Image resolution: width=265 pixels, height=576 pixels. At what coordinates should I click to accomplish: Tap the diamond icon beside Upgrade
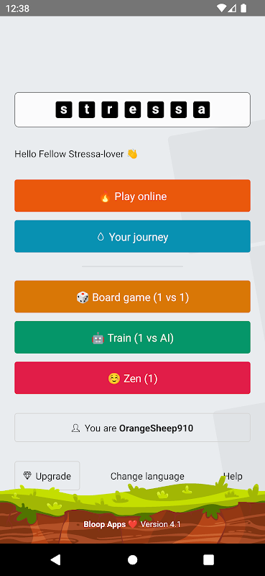click(27, 476)
